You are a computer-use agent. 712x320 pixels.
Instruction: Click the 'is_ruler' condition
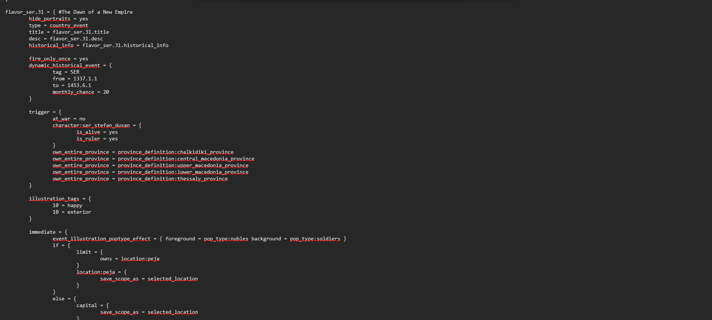pyautogui.click(x=88, y=139)
